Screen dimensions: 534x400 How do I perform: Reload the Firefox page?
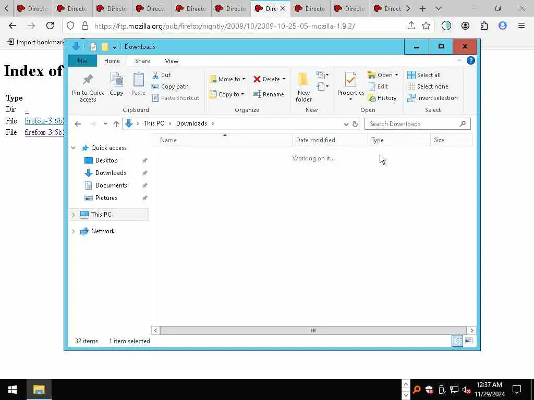pyautogui.click(x=50, y=26)
